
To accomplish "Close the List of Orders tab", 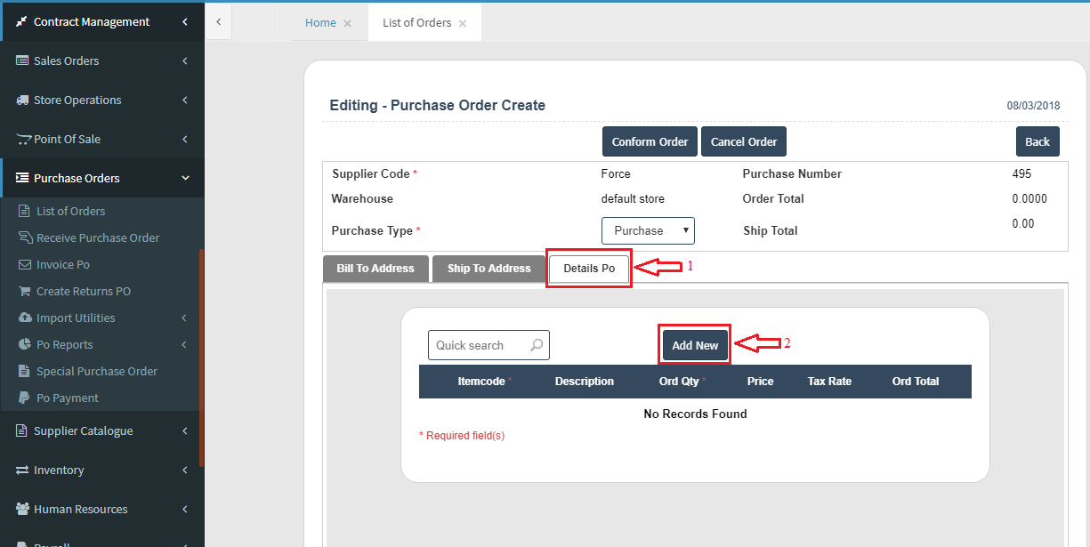I will 463,23.
